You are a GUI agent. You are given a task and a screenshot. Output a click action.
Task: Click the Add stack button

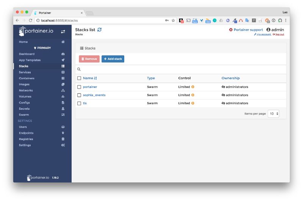point(113,59)
